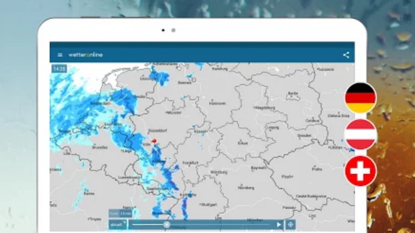Click the far right of timeline track
Image resolution: width=415 pixels, height=233 pixels.
268,224
